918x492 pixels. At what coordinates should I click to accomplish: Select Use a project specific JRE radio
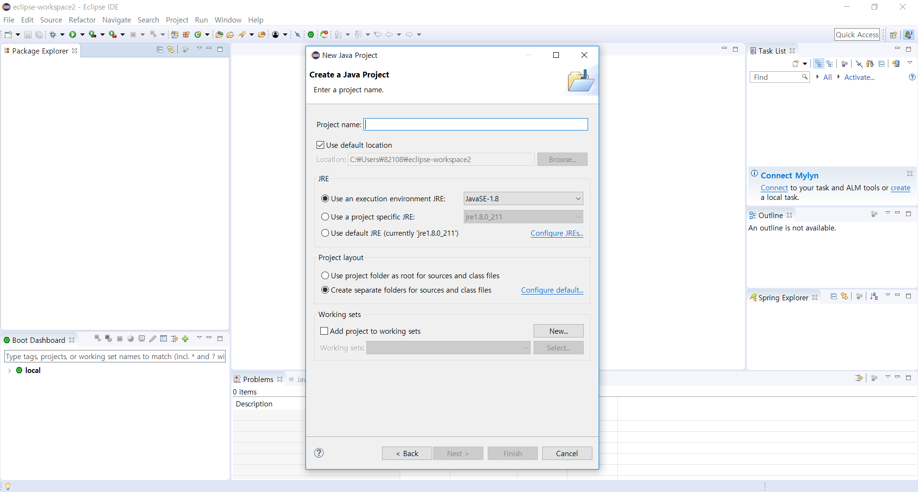point(325,217)
